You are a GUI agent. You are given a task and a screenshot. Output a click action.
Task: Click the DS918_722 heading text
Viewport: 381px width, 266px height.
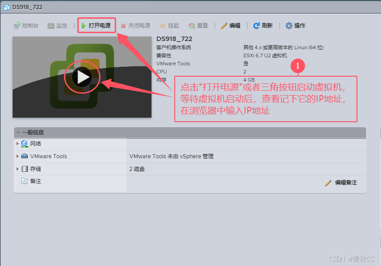point(174,39)
